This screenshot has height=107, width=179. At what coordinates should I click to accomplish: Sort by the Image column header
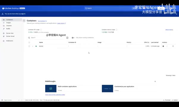click(x=99, y=43)
